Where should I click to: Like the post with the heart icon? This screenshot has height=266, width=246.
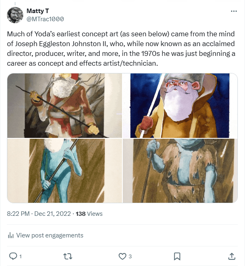[x=122, y=256]
